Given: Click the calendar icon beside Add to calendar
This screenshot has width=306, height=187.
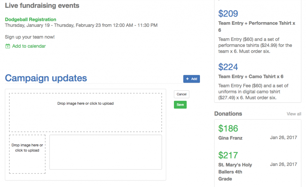Looking at the screenshot, I should click(x=8, y=46).
